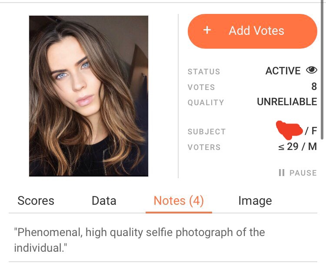Image resolution: width=326 pixels, height=263 pixels.
Task: Click the ACTIVE status text
Action: (x=283, y=71)
